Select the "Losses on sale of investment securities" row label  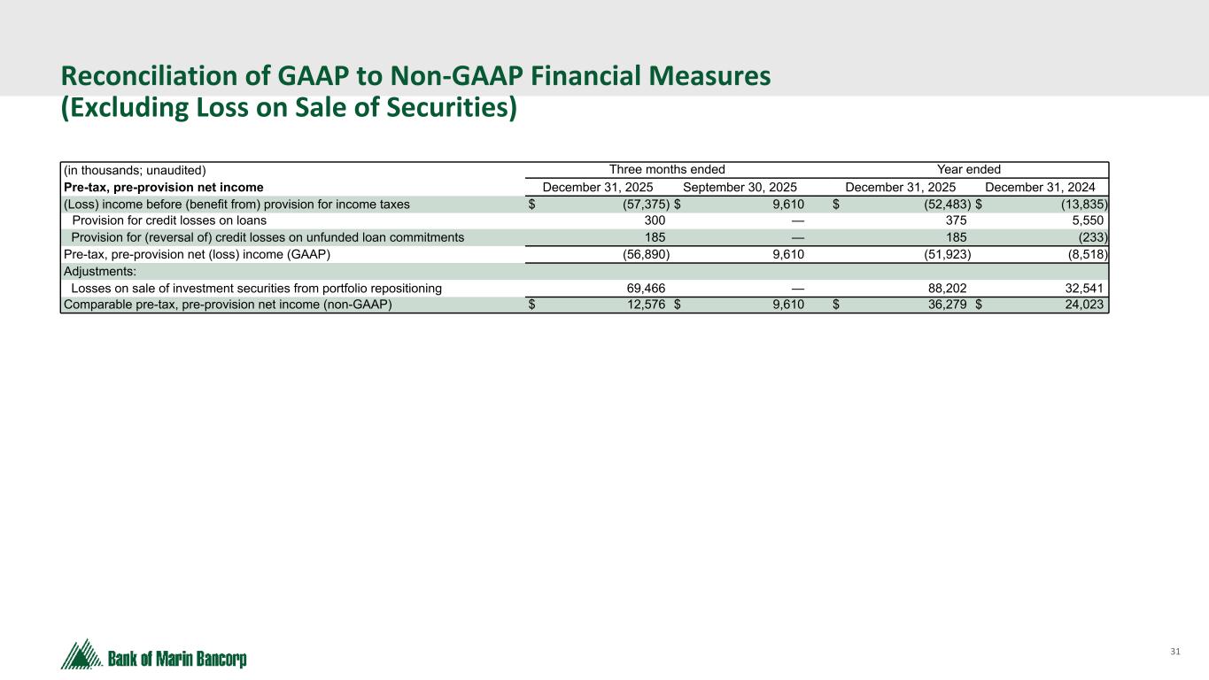(256, 288)
